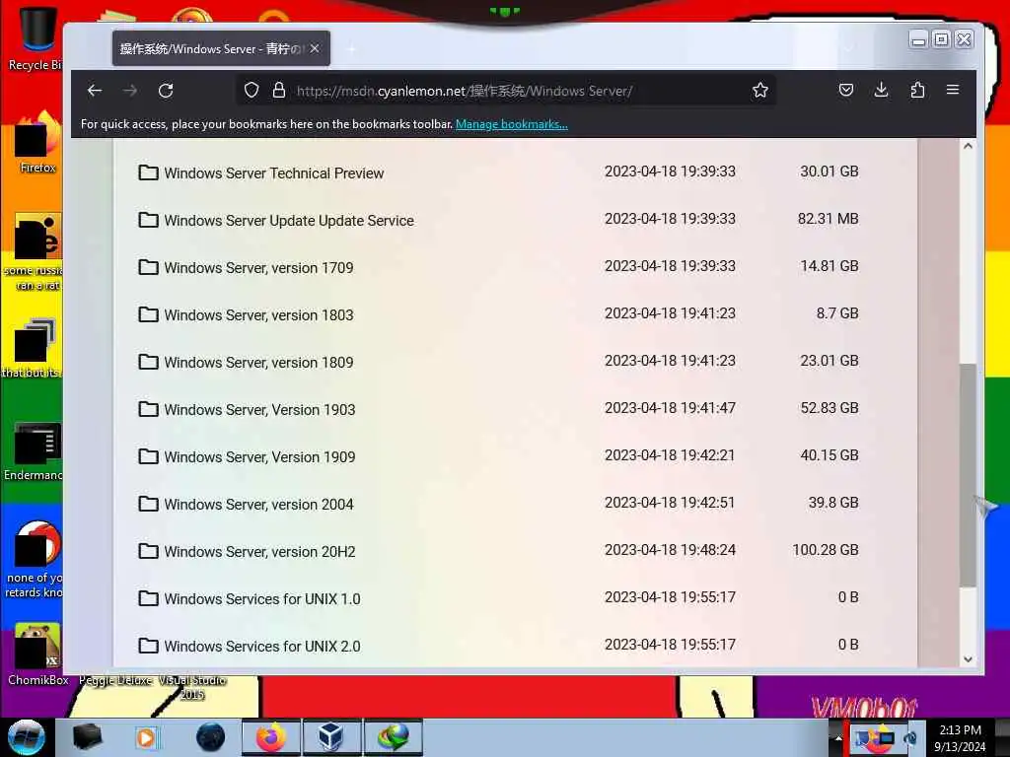
Task: Go back with the browser back arrow
Action: click(x=95, y=91)
